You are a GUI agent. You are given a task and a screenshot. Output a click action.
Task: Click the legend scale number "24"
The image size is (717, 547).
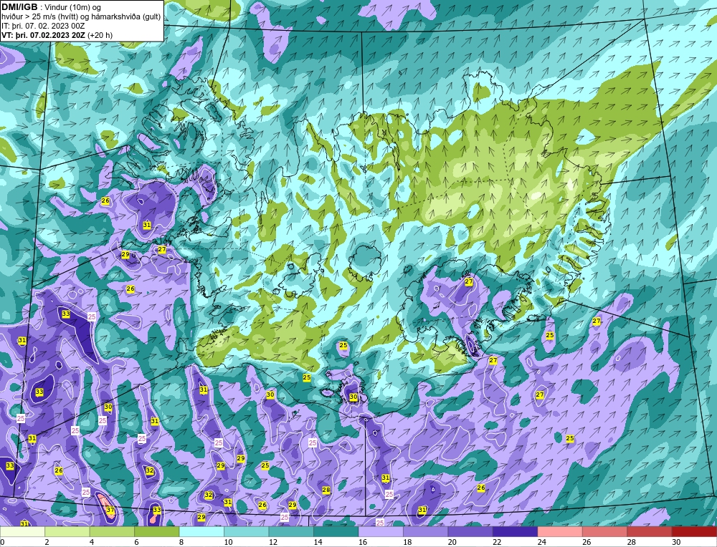(x=541, y=542)
